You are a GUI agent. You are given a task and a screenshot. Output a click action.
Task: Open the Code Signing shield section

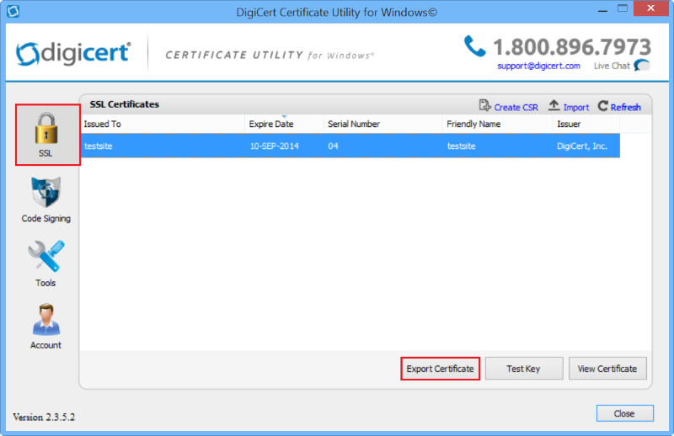point(46,199)
